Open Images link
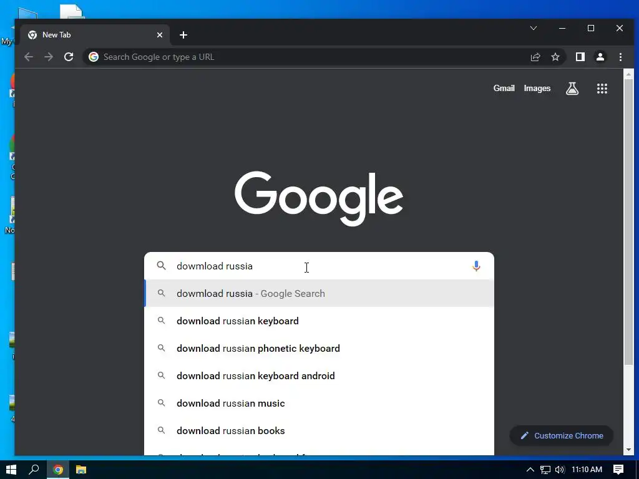 pyautogui.click(x=537, y=89)
